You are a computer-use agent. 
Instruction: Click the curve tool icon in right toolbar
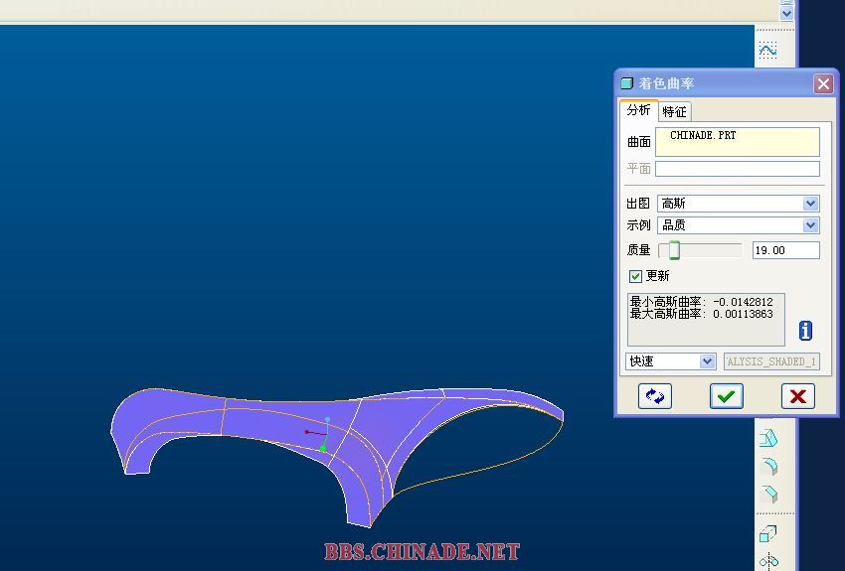click(x=767, y=50)
